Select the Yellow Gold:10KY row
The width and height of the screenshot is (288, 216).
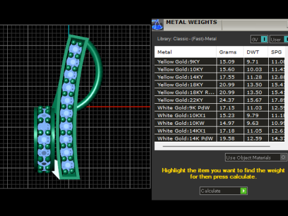tap(220, 70)
